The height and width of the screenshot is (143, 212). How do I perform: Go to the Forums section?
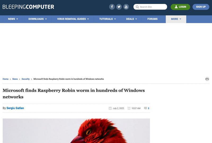tap(152, 19)
